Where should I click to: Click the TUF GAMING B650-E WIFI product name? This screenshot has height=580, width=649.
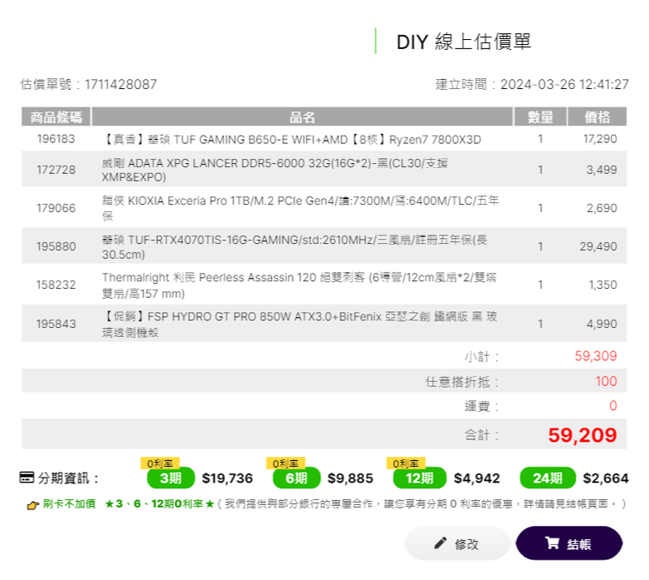coord(291,140)
